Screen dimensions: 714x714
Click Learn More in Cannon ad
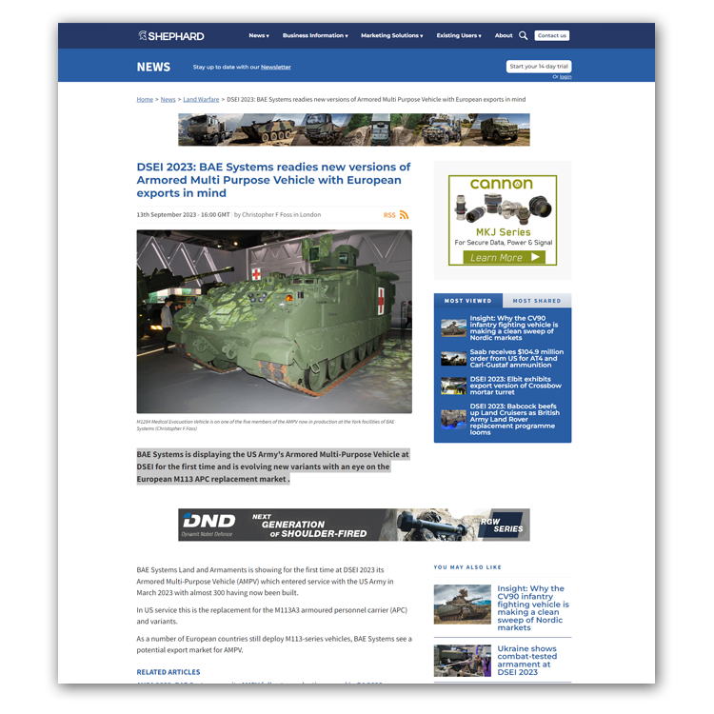503,258
